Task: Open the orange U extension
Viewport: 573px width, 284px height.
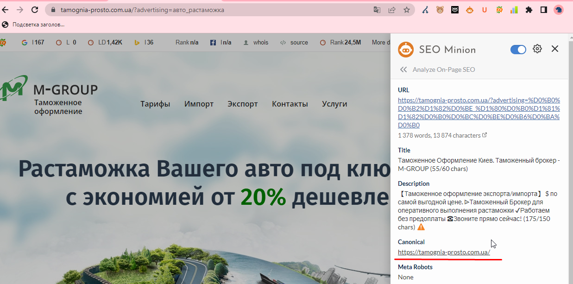Action: [x=485, y=10]
